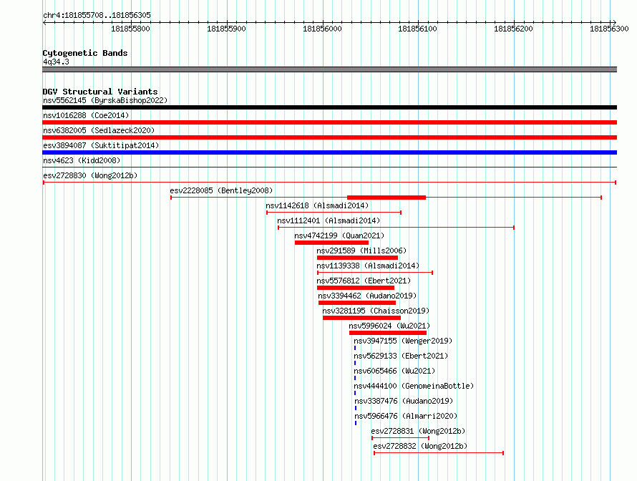Click the 4q34.3 band label
Viewport: 637px width, 481px height.
pyautogui.click(x=56, y=62)
